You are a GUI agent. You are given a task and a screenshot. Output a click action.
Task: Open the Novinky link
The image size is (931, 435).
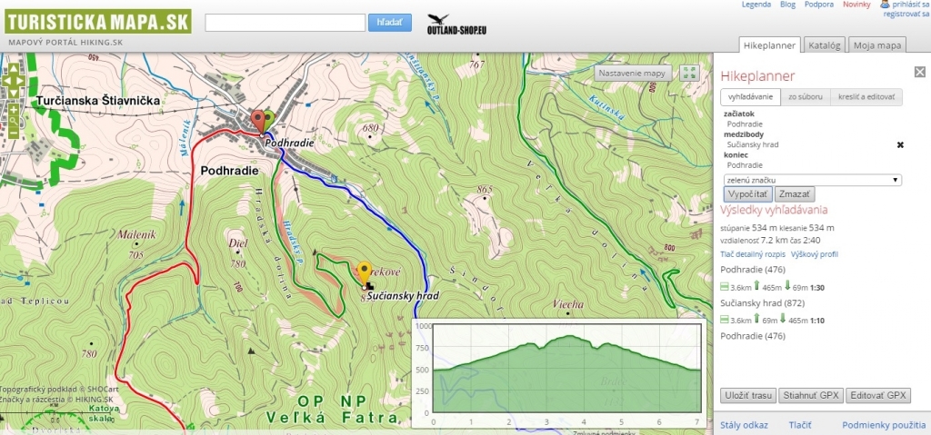coord(856,5)
